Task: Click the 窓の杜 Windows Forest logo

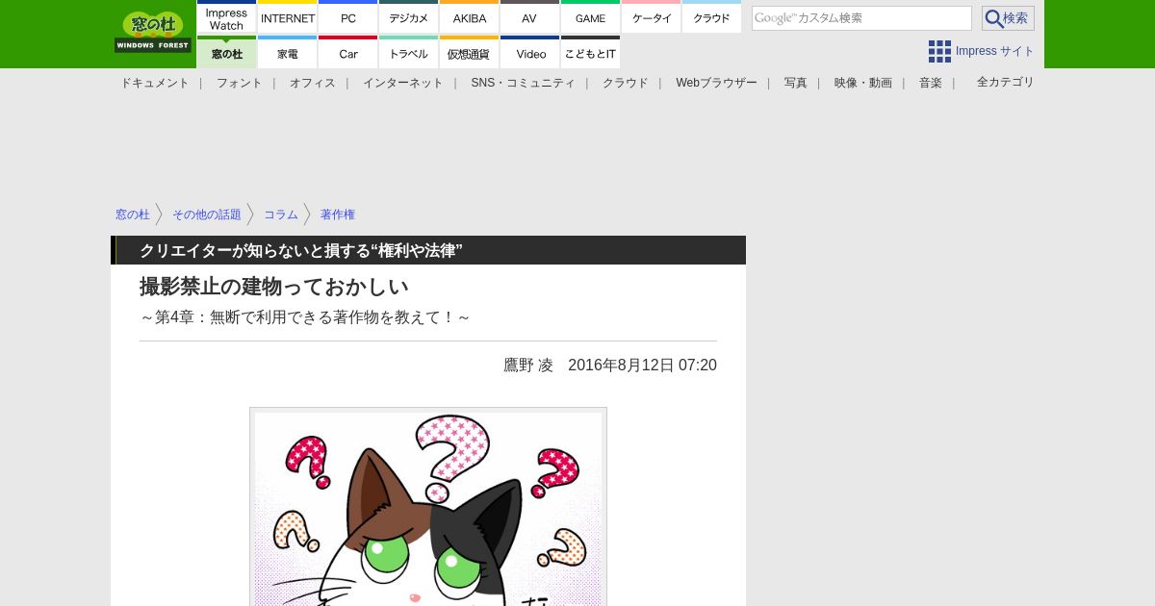Action: pyautogui.click(x=153, y=32)
